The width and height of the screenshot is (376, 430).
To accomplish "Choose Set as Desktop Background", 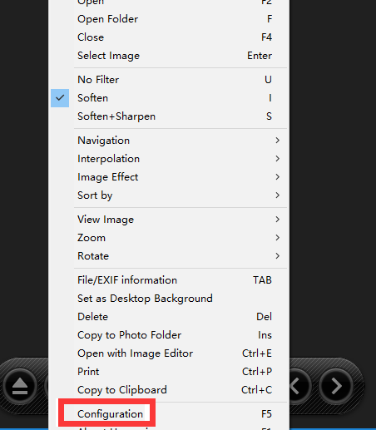I will [169, 299].
